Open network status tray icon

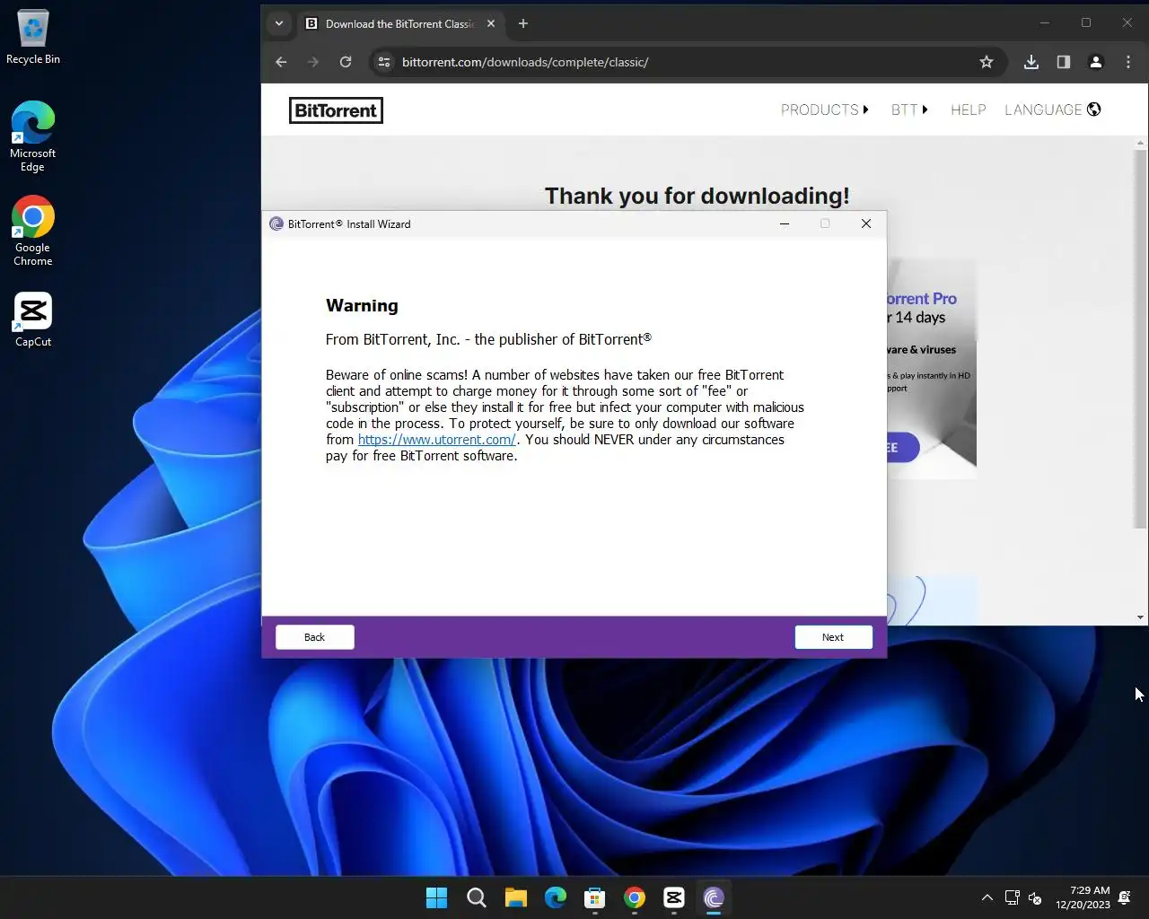[x=1013, y=897]
